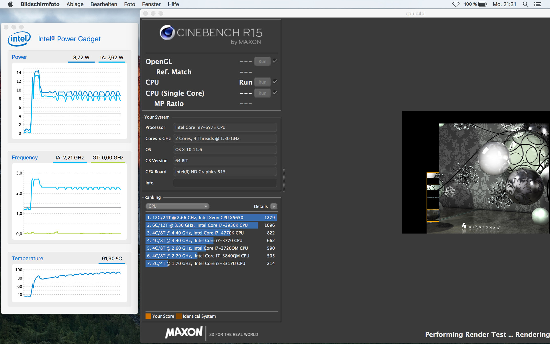Screen dimensions: 550x344
Task: Open Notification Center list icon
Action: [538, 4]
